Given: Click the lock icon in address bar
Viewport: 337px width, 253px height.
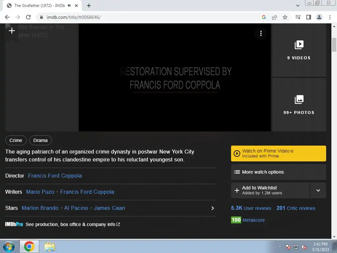Looking at the screenshot, I should 41,17.
